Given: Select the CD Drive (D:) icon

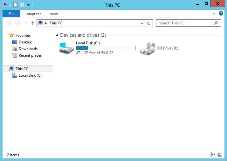Looking at the screenshot, I should (x=147, y=48).
